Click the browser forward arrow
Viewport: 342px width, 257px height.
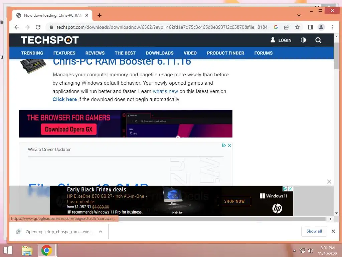pos(27,27)
